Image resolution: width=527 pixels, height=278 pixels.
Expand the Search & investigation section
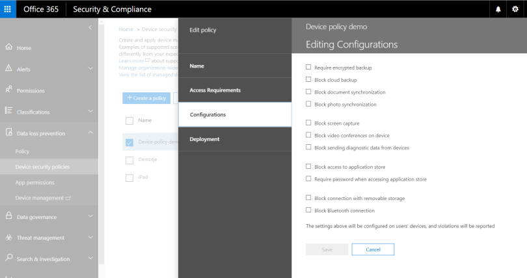click(x=90, y=259)
